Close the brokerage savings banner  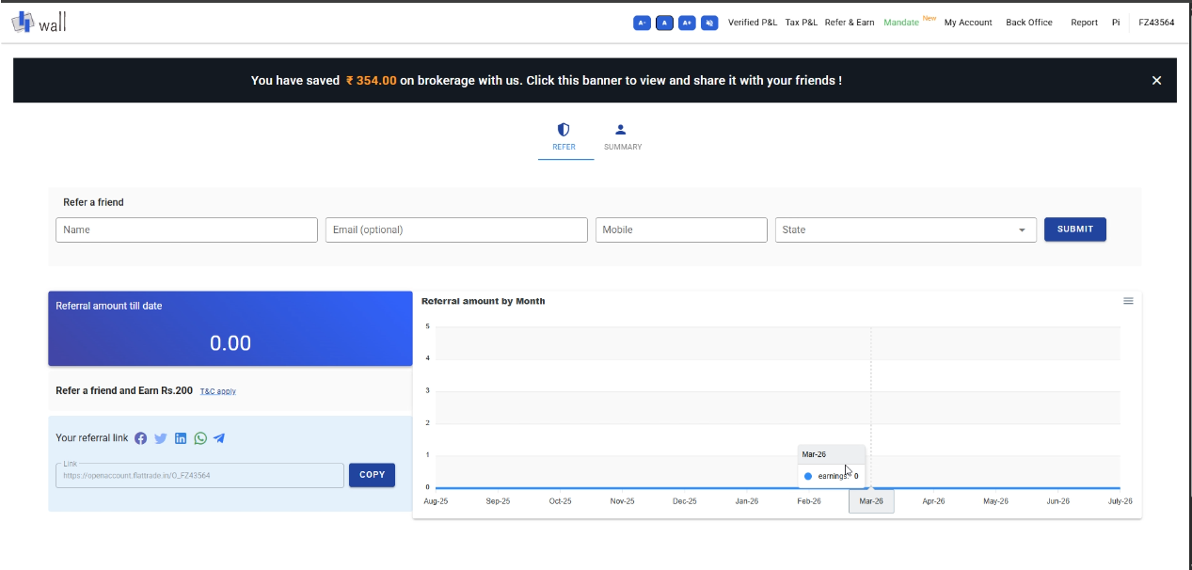pos(1157,81)
